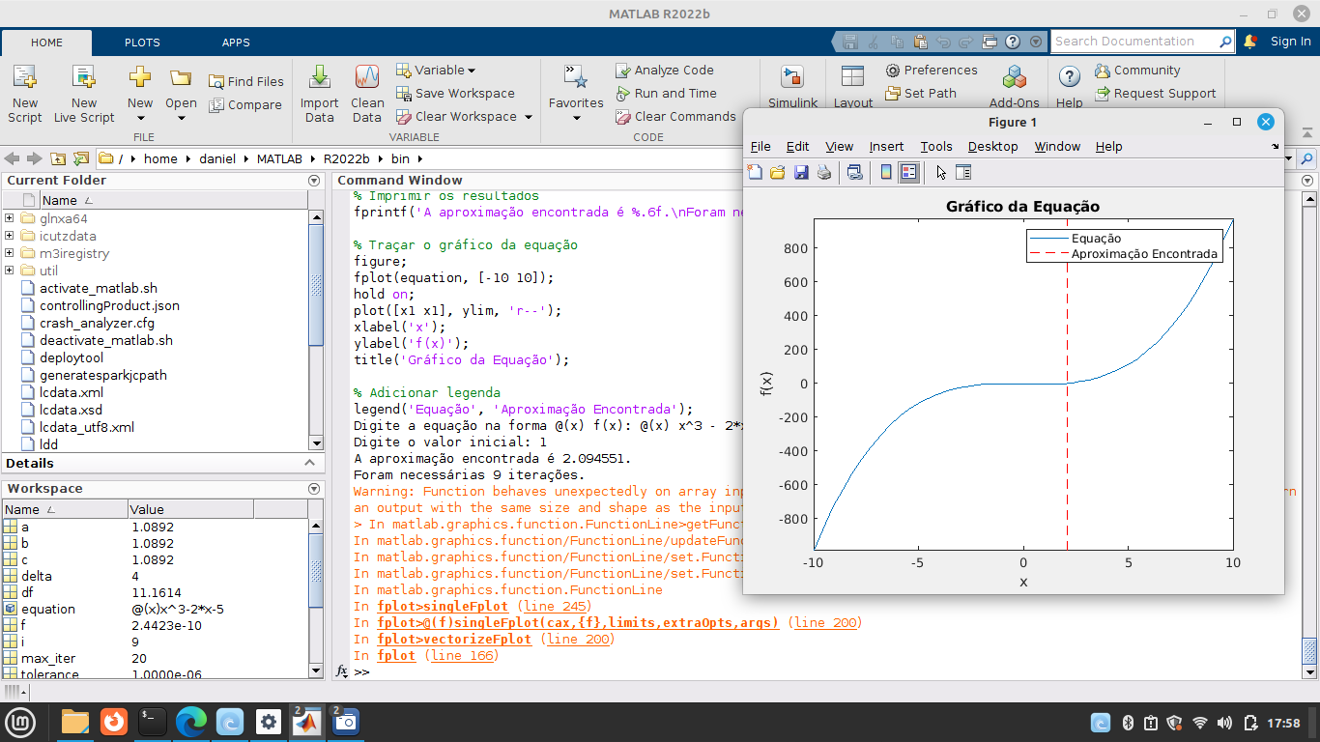Switch to the PLOTS tab
This screenshot has height=742, width=1320.
[142, 43]
